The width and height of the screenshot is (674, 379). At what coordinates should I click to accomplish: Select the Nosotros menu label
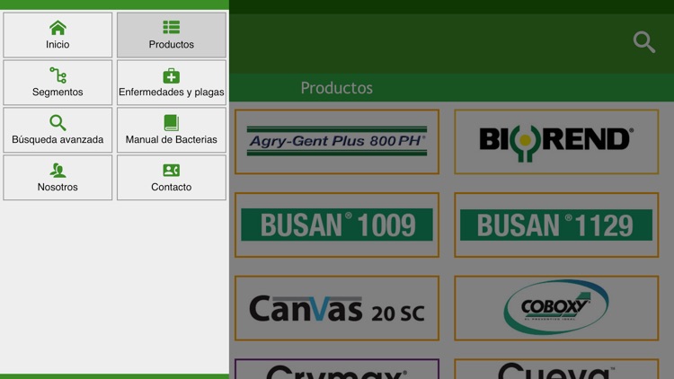point(58,187)
